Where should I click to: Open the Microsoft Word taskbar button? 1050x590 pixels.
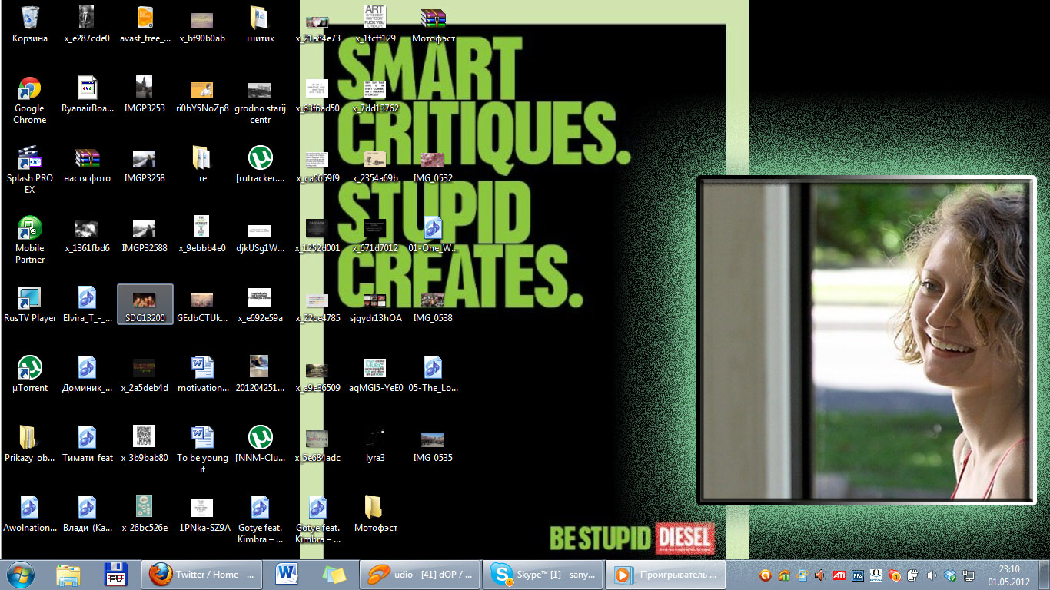(286, 574)
